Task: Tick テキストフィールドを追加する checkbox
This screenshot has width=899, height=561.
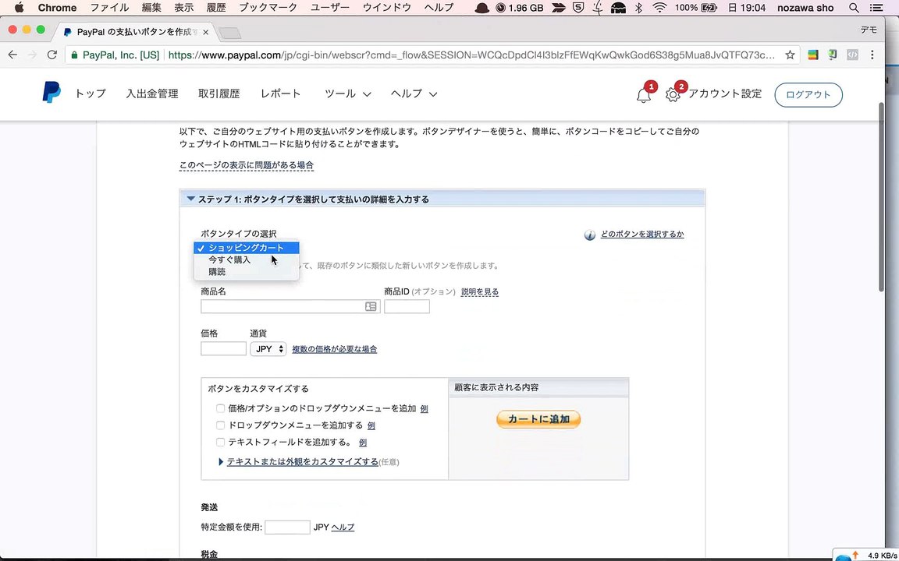Action: tap(220, 442)
